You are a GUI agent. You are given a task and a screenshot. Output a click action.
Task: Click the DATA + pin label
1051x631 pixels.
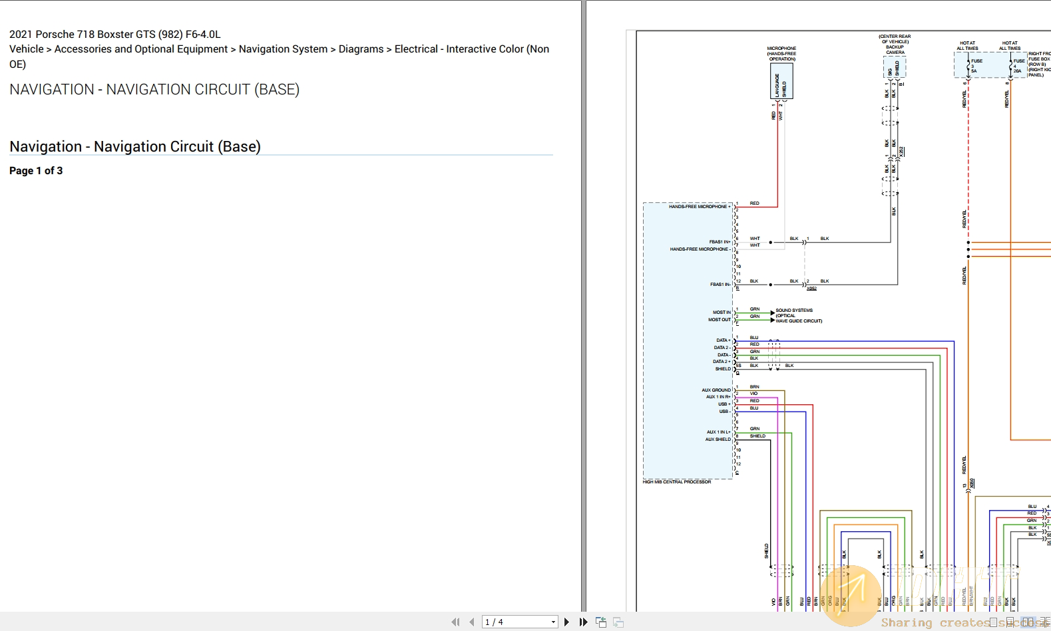[x=724, y=340]
